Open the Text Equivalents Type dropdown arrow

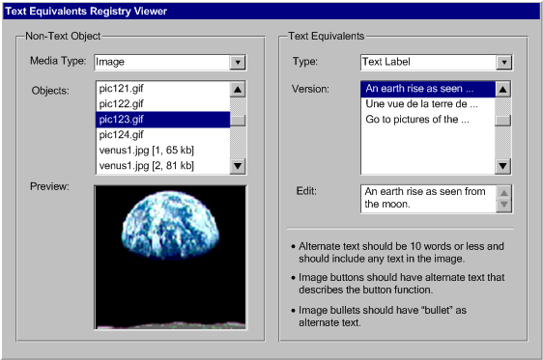point(503,63)
